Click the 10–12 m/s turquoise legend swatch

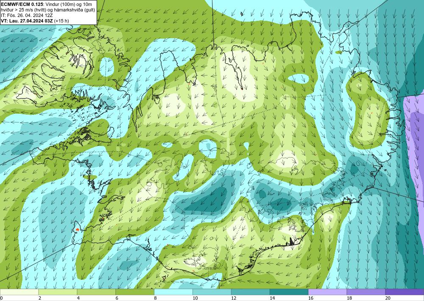pyautogui.click(x=212, y=292)
